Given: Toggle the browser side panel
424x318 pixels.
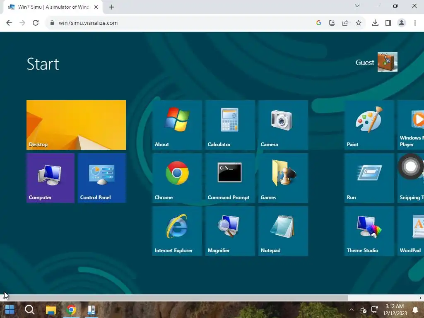Looking at the screenshot, I should point(388,23).
